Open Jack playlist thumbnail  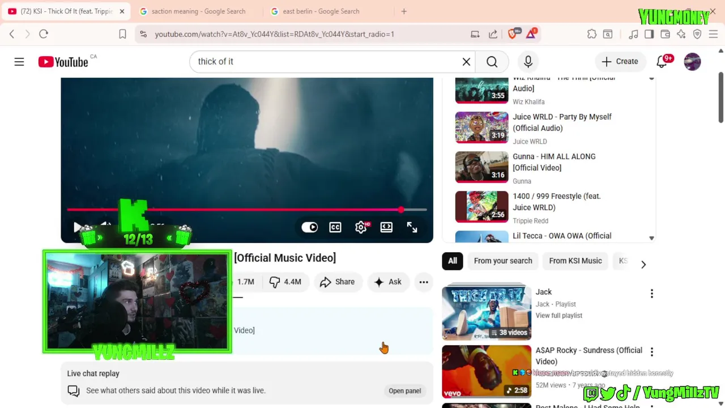487,312
